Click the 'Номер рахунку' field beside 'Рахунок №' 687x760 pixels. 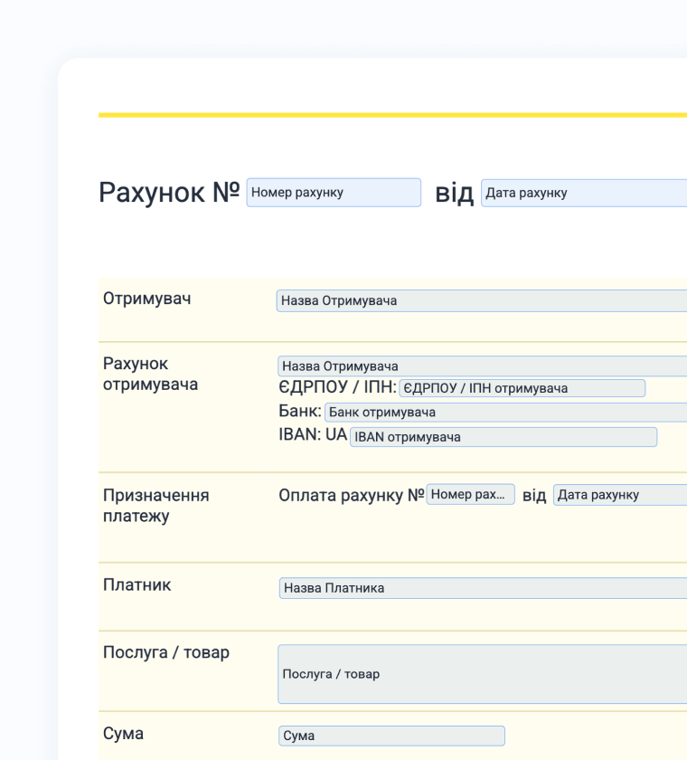pos(334,193)
